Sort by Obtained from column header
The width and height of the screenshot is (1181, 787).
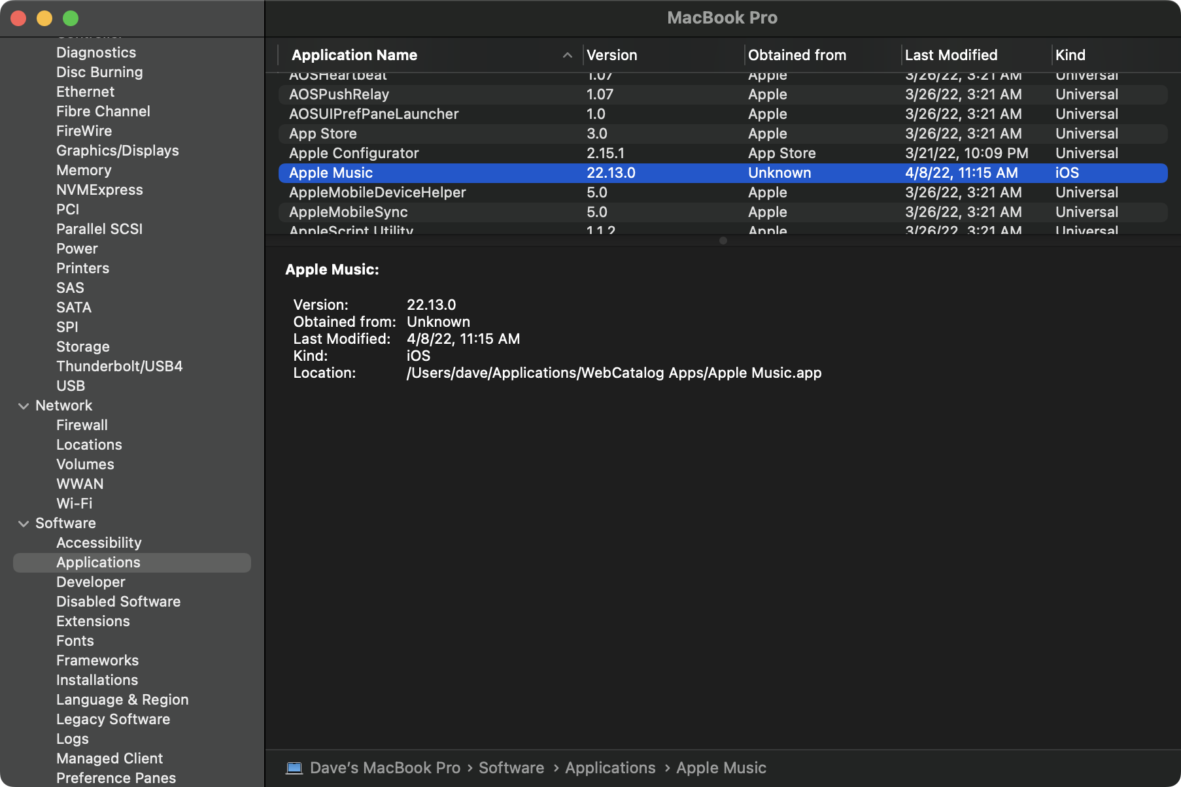(x=797, y=56)
